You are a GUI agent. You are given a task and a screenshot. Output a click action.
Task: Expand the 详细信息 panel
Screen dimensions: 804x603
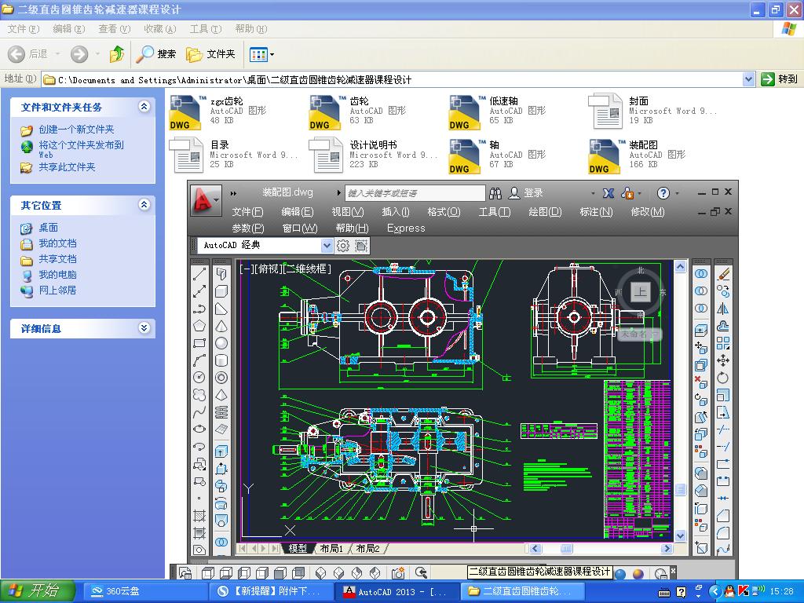click(x=144, y=328)
